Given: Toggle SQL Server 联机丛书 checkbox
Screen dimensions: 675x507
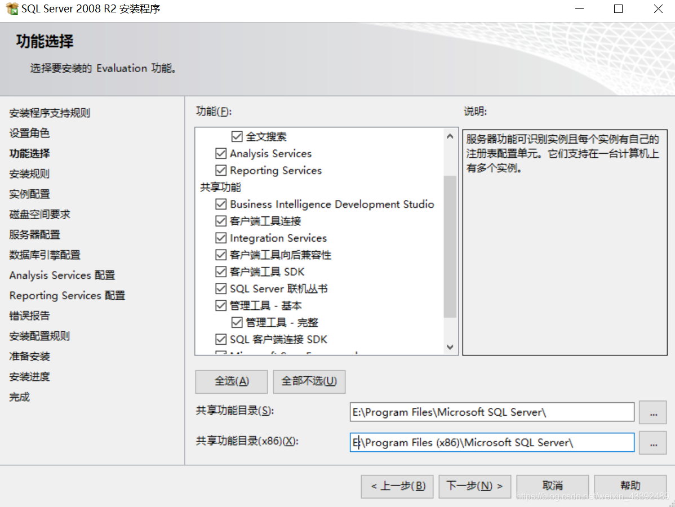Looking at the screenshot, I should tap(221, 289).
